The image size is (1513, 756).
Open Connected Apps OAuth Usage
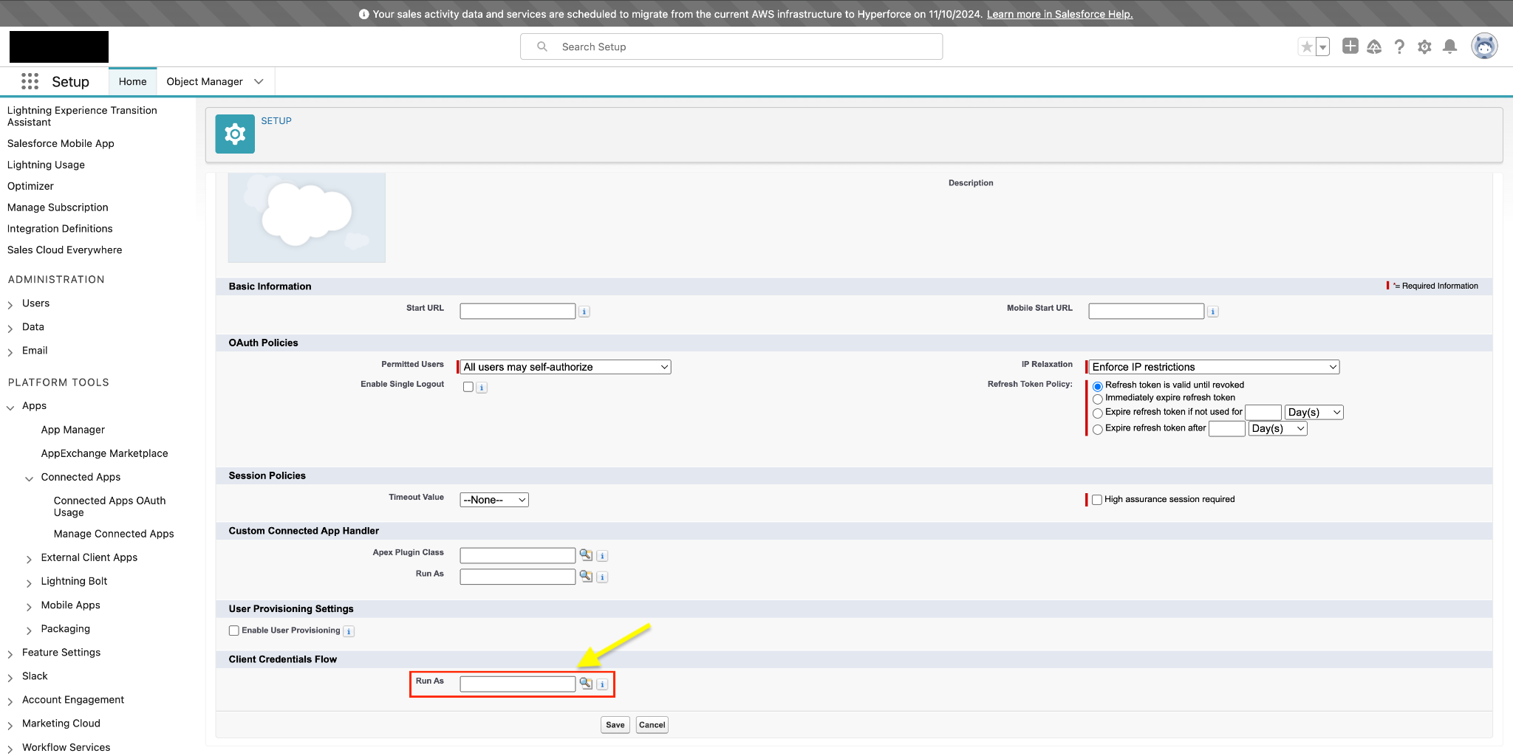pyautogui.click(x=110, y=506)
